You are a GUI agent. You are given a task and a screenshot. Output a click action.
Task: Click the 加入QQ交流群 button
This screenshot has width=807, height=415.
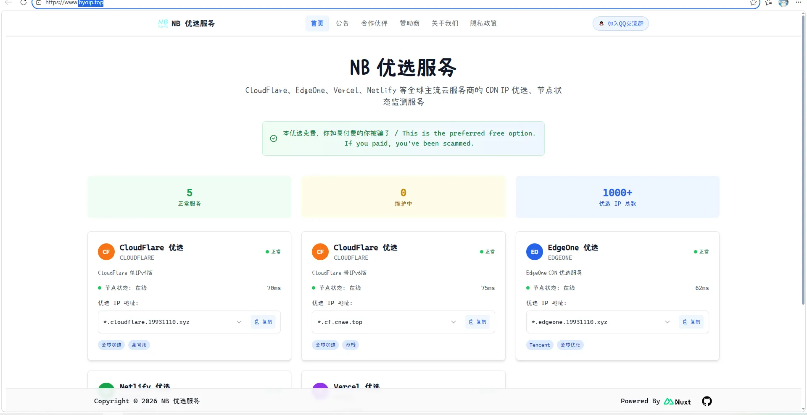click(x=621, y=23)
